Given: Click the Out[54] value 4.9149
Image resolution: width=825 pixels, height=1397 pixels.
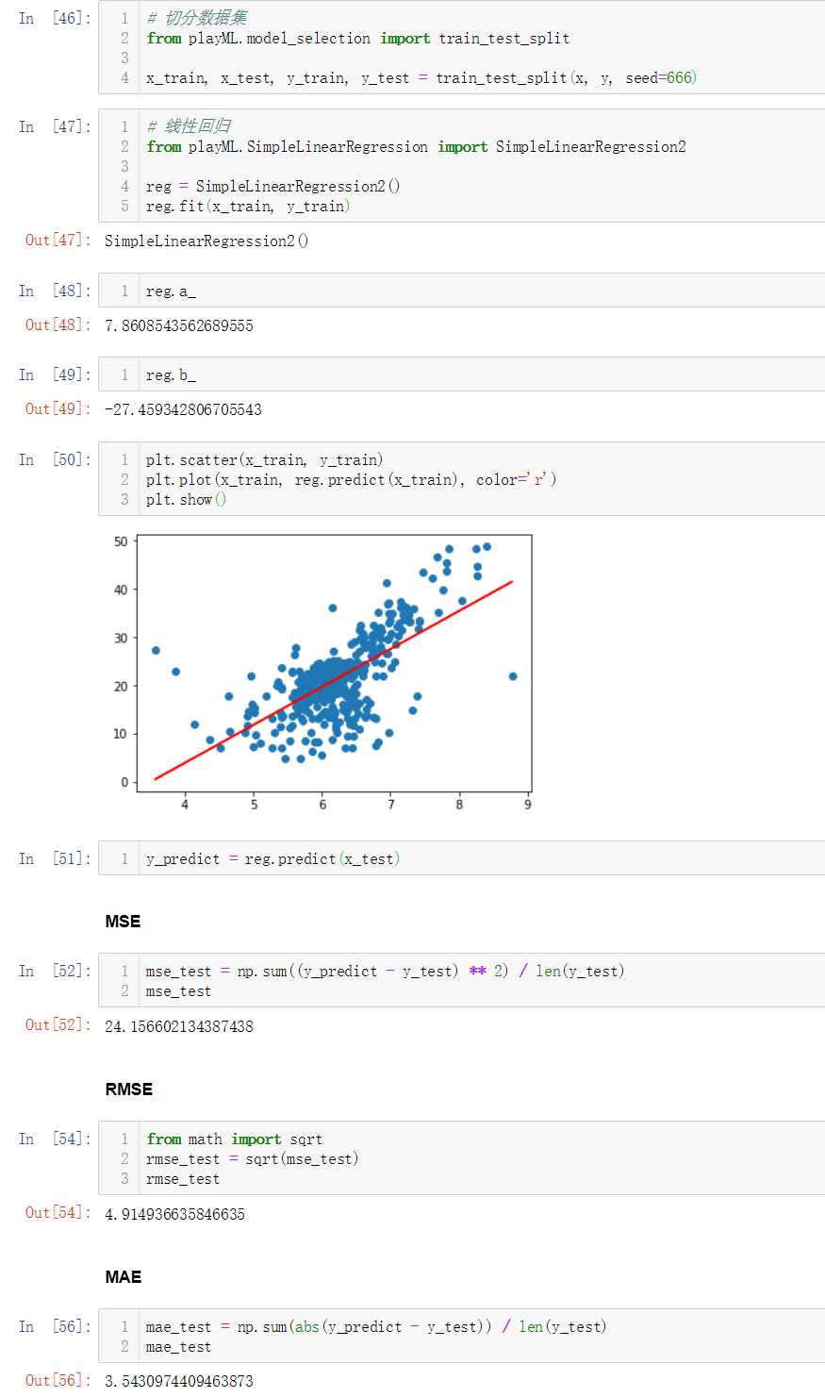Looking at the screenshot, I should 174,1214.
